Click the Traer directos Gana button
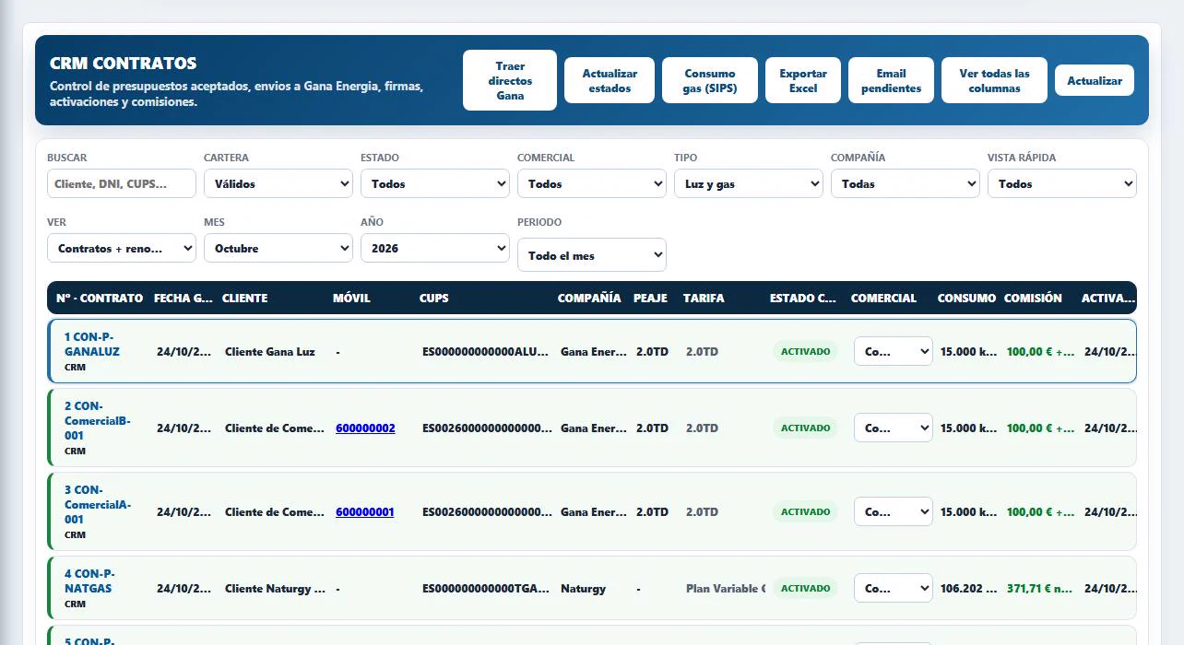The width and height of the screenshot is (1184, 645). click(510, 80)
